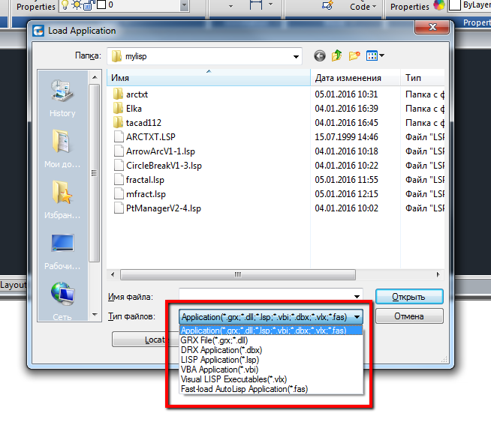Screen dimensions: 491x425
Task: Click date 15.07.1999 14:46 cell
Action: (x=346, y=137)
